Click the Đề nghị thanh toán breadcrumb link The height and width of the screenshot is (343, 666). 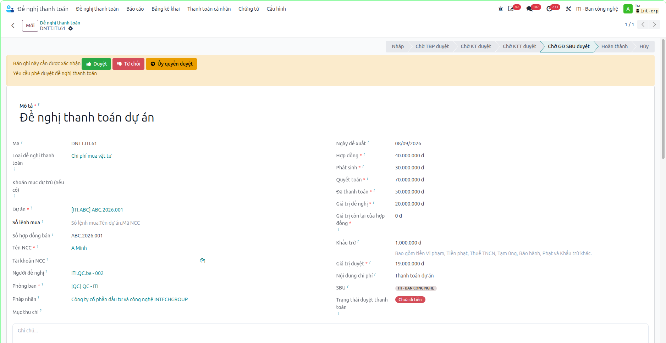coord(60,23)
